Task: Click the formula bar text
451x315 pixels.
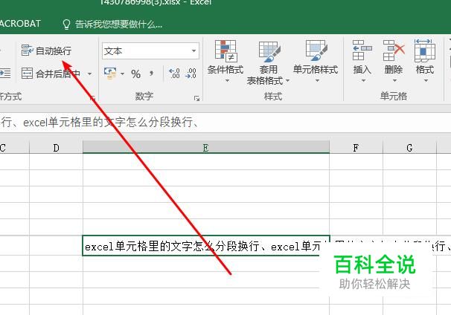Action: [x=99, y=123]
